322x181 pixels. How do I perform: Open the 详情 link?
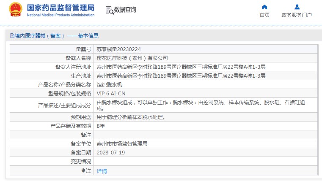(x=102, y=171)
